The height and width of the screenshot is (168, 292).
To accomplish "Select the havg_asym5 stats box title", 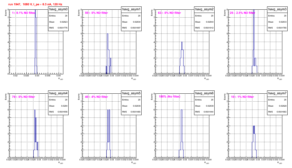I will click(x=131, y=93).
